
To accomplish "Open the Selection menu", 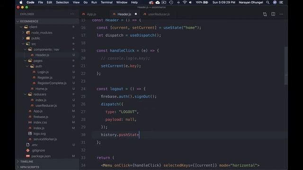I will point(62,2).
